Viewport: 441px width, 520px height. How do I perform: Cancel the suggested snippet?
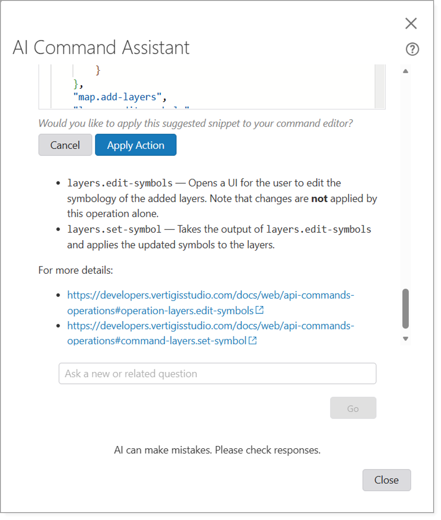coord(65,145)
